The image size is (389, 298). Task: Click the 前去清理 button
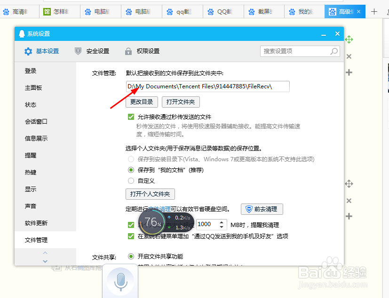[262, 209]
